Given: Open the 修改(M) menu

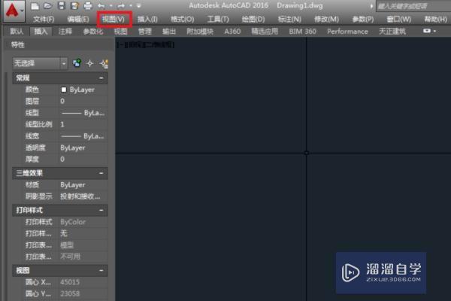Looking at the screenshot, I should click(x=326, y=20).
